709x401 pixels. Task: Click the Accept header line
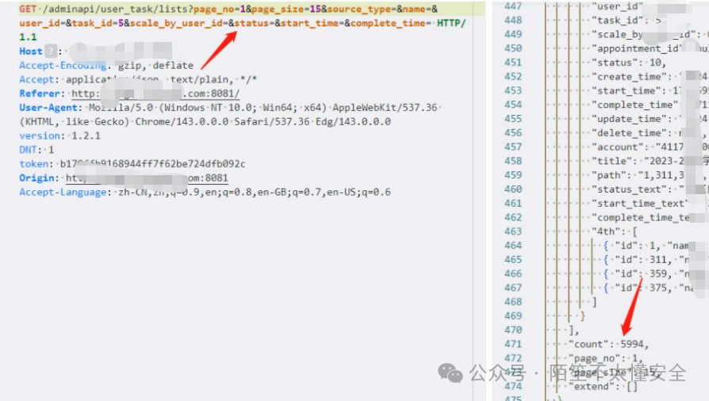(x=138, y=79)
